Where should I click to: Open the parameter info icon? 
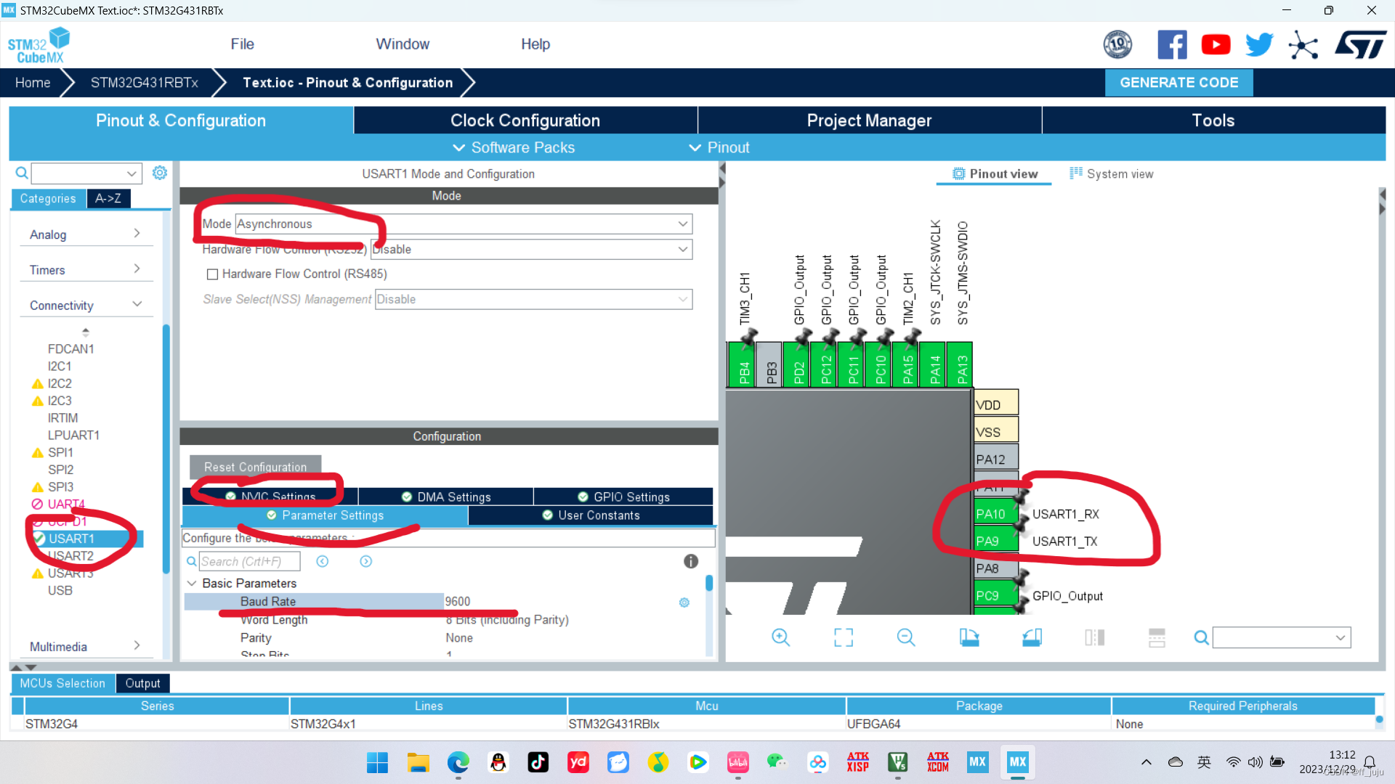pos(691,561)
